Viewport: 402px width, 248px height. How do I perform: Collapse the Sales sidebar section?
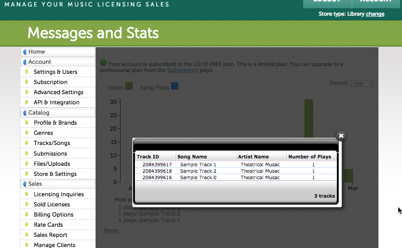tap(35, 184)
